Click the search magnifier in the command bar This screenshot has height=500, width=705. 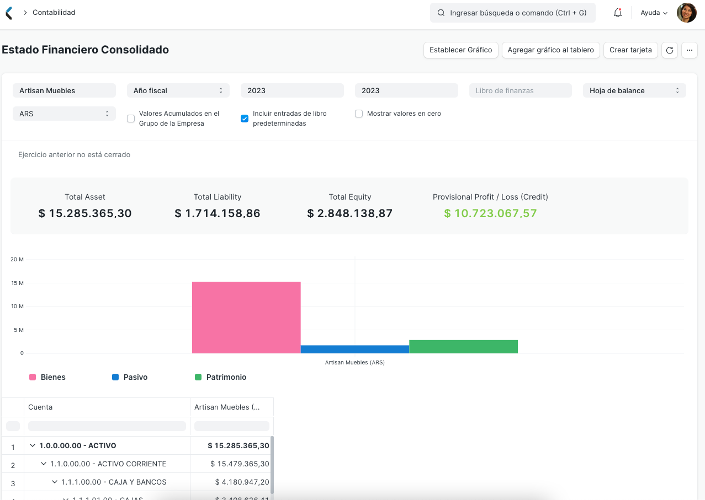(440, 12)
